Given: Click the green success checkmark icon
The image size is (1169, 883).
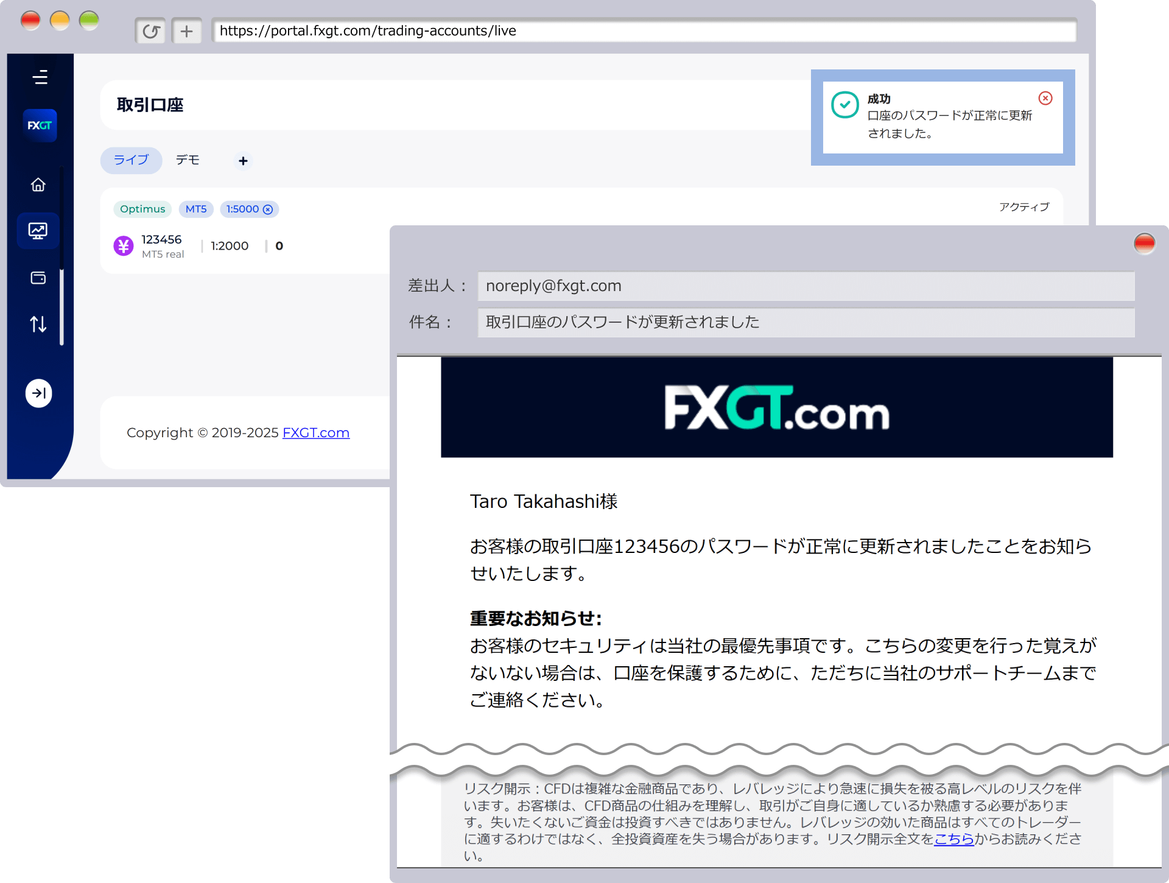Looking at the screenshot, I should (x=845, y=105).
